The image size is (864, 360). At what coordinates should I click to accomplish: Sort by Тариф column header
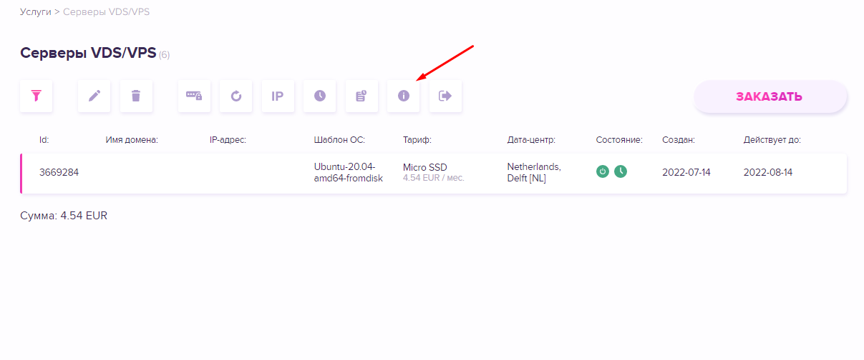pos(417,140)
